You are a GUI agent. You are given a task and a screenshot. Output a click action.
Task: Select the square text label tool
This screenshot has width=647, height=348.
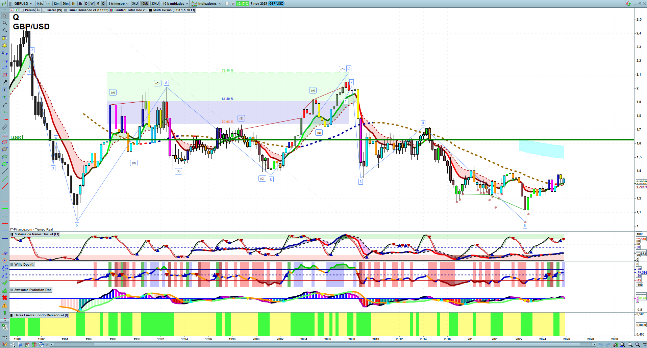(x=5, y=90)
